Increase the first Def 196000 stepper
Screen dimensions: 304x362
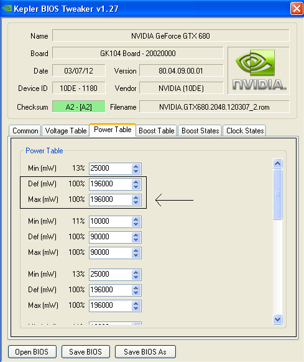136,182
